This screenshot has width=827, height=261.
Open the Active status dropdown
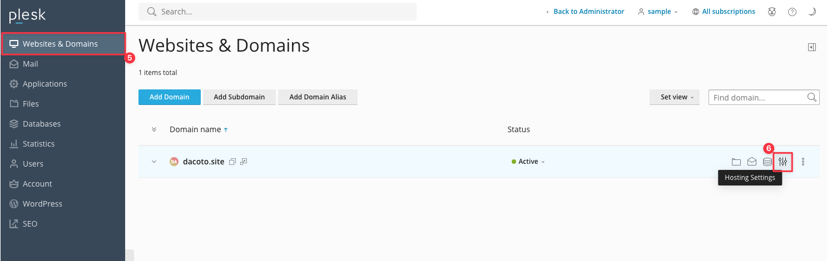pos(528,162)
